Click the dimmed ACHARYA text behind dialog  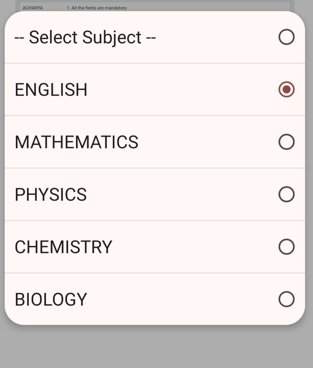tap(33, 8)
